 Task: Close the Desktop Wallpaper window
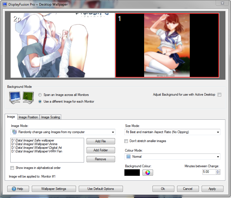(223, 3)
